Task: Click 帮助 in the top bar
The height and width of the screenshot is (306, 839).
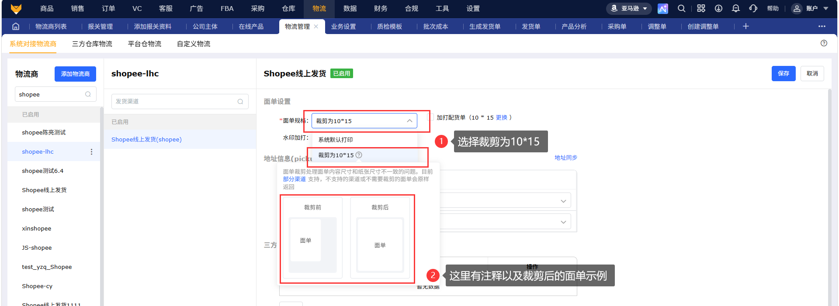Action: point(773,8)
